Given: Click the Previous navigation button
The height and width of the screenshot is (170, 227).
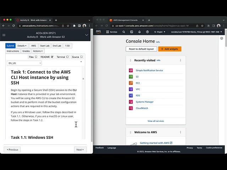Looking at the screenshot, I should click(12, 149).
